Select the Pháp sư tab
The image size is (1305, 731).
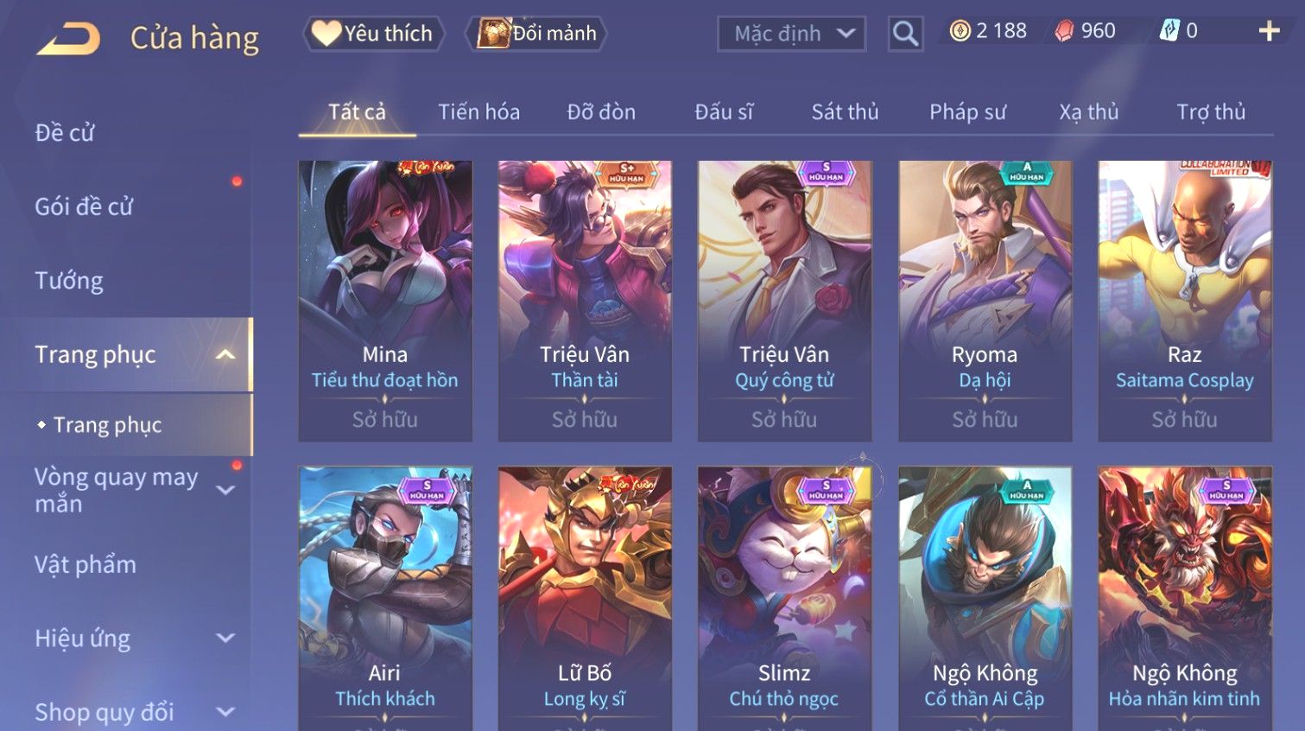click(967, 112)
